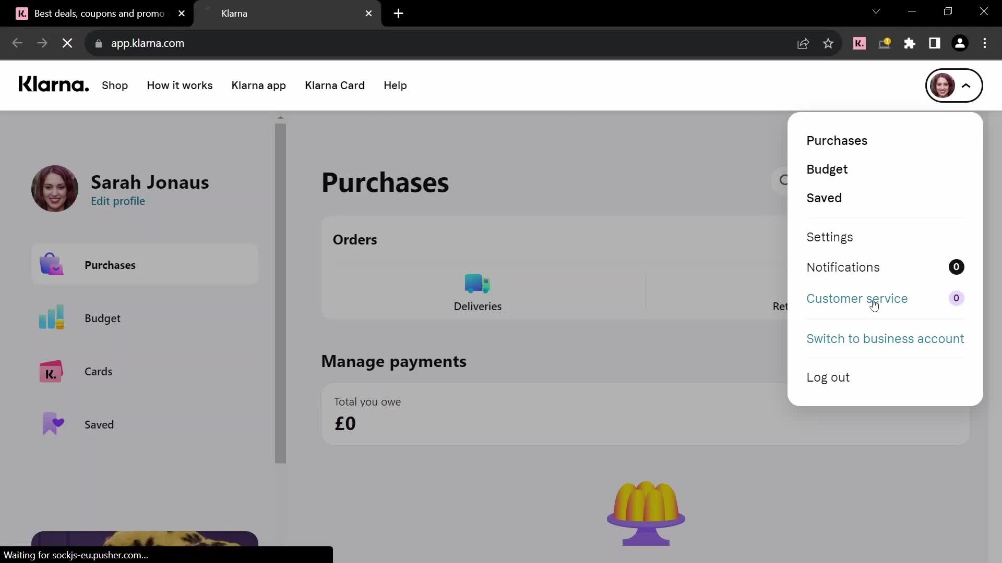Open Klarna Card navigation item

point(335,85)
